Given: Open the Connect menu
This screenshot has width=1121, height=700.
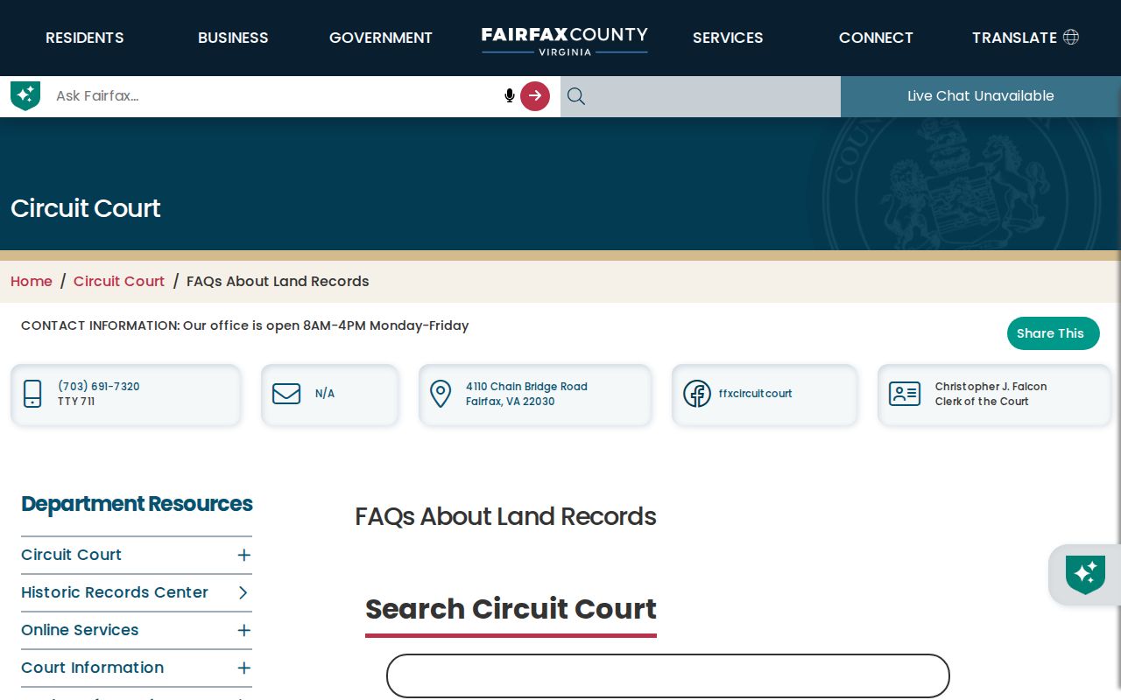Looking at the screenshot, I should coord(876,38).
